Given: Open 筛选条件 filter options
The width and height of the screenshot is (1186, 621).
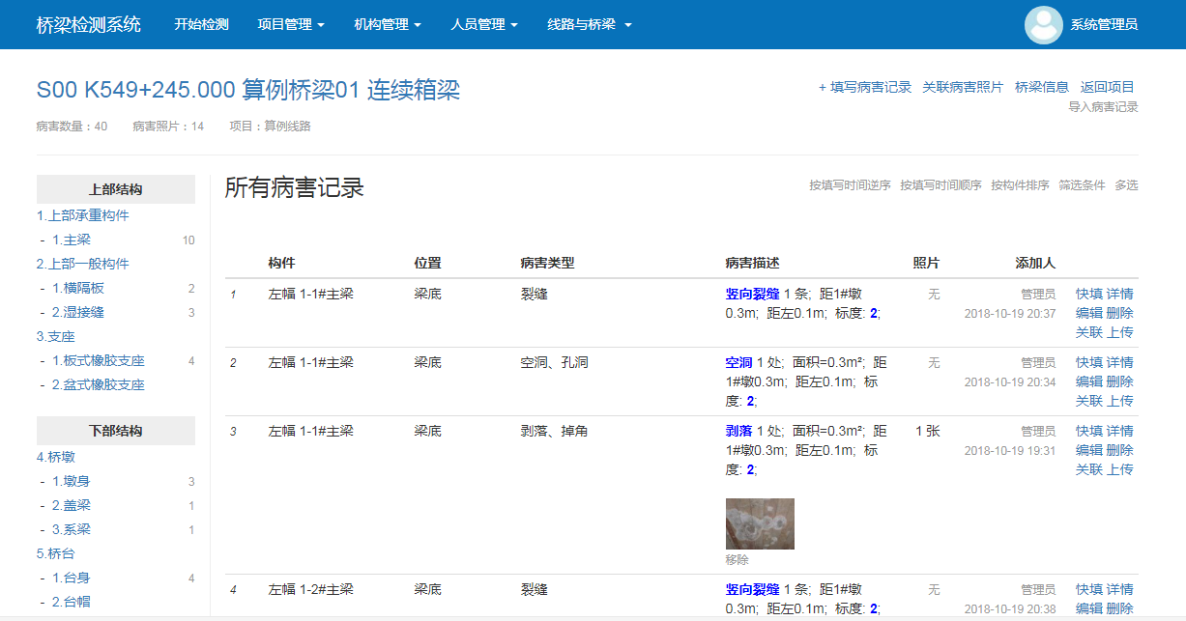Looking at the screenshot, I should pos(1081,185).
